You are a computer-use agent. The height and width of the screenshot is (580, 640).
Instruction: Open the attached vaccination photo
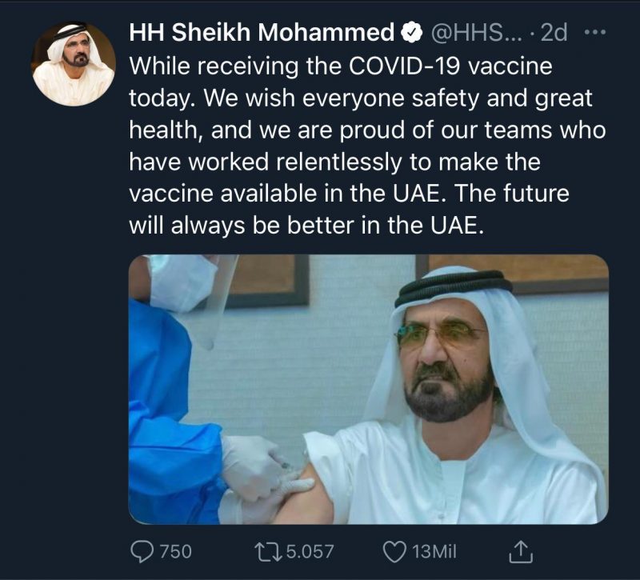click(368, 389)
